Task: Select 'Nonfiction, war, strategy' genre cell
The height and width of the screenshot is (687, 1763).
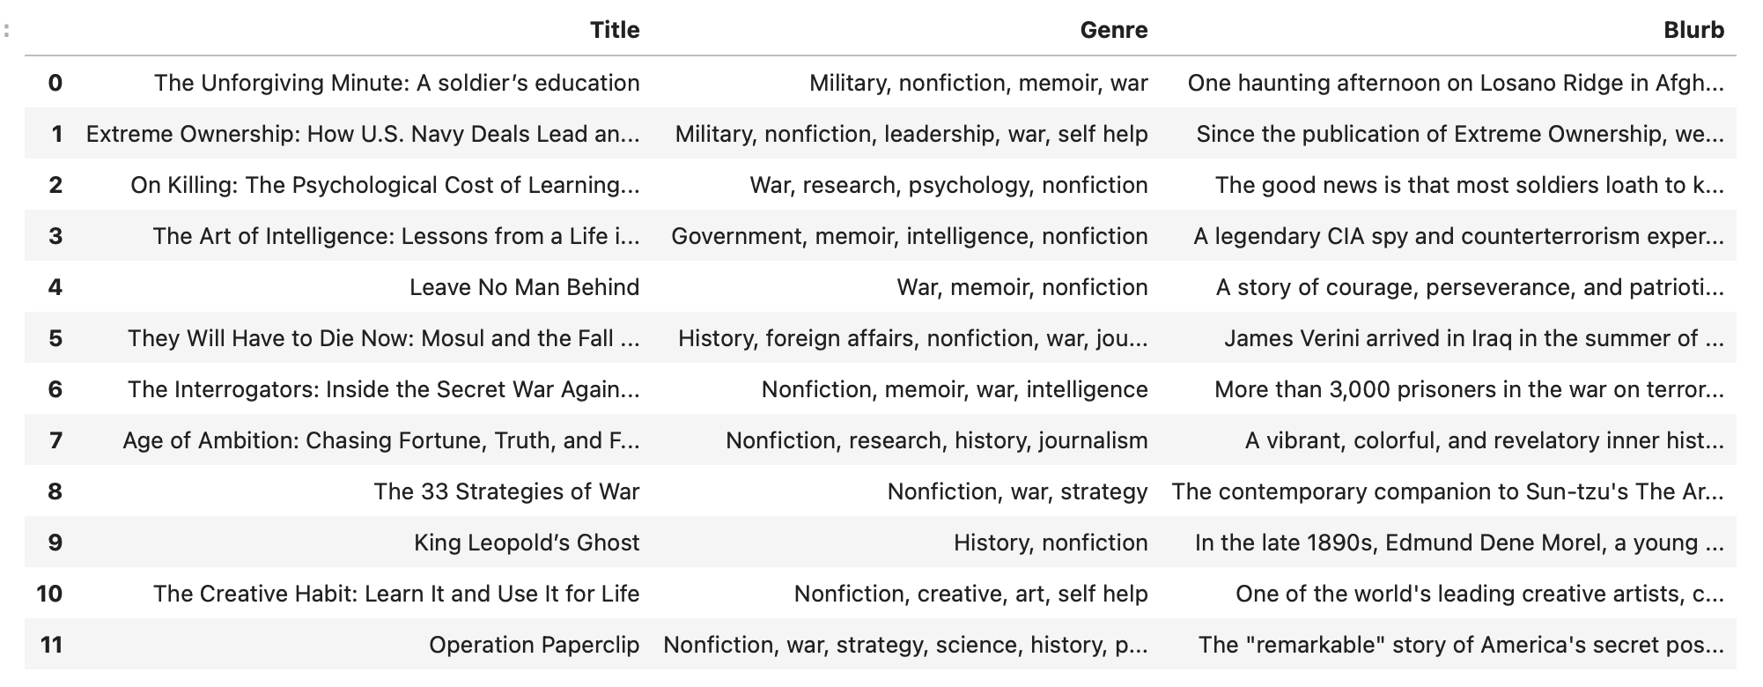Action: click(1017, 491)
